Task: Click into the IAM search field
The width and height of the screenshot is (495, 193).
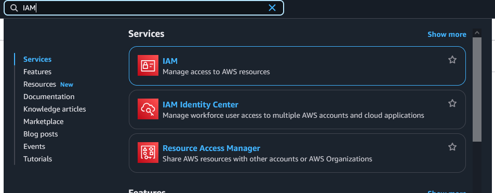Action: point(144,8)
